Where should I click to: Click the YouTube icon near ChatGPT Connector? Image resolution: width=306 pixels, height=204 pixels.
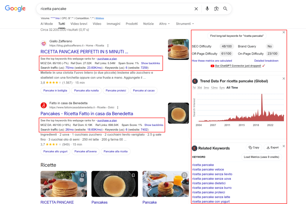coord(212,66)
